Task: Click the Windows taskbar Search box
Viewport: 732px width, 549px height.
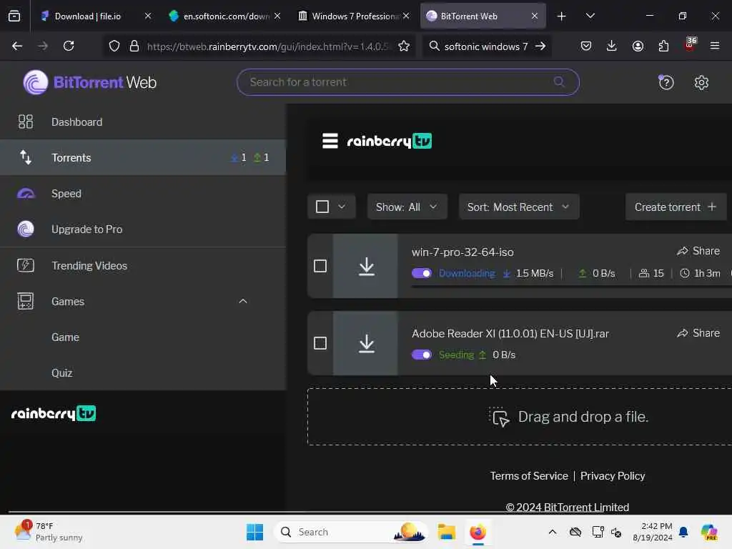Action: click(x=351, y=532)
